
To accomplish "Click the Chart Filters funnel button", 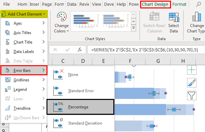I will click(x=191, y=96).
